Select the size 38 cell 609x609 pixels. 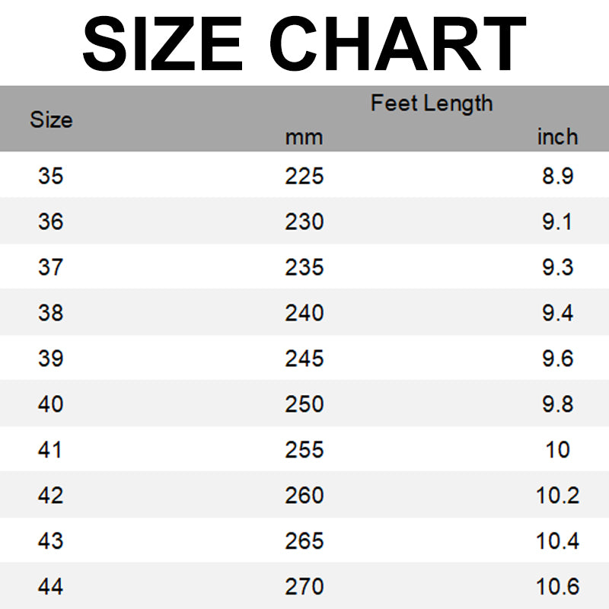(51, 313)
